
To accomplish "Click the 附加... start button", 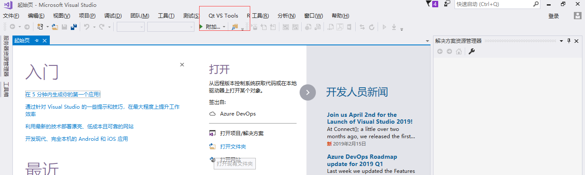I will [209, 27].
